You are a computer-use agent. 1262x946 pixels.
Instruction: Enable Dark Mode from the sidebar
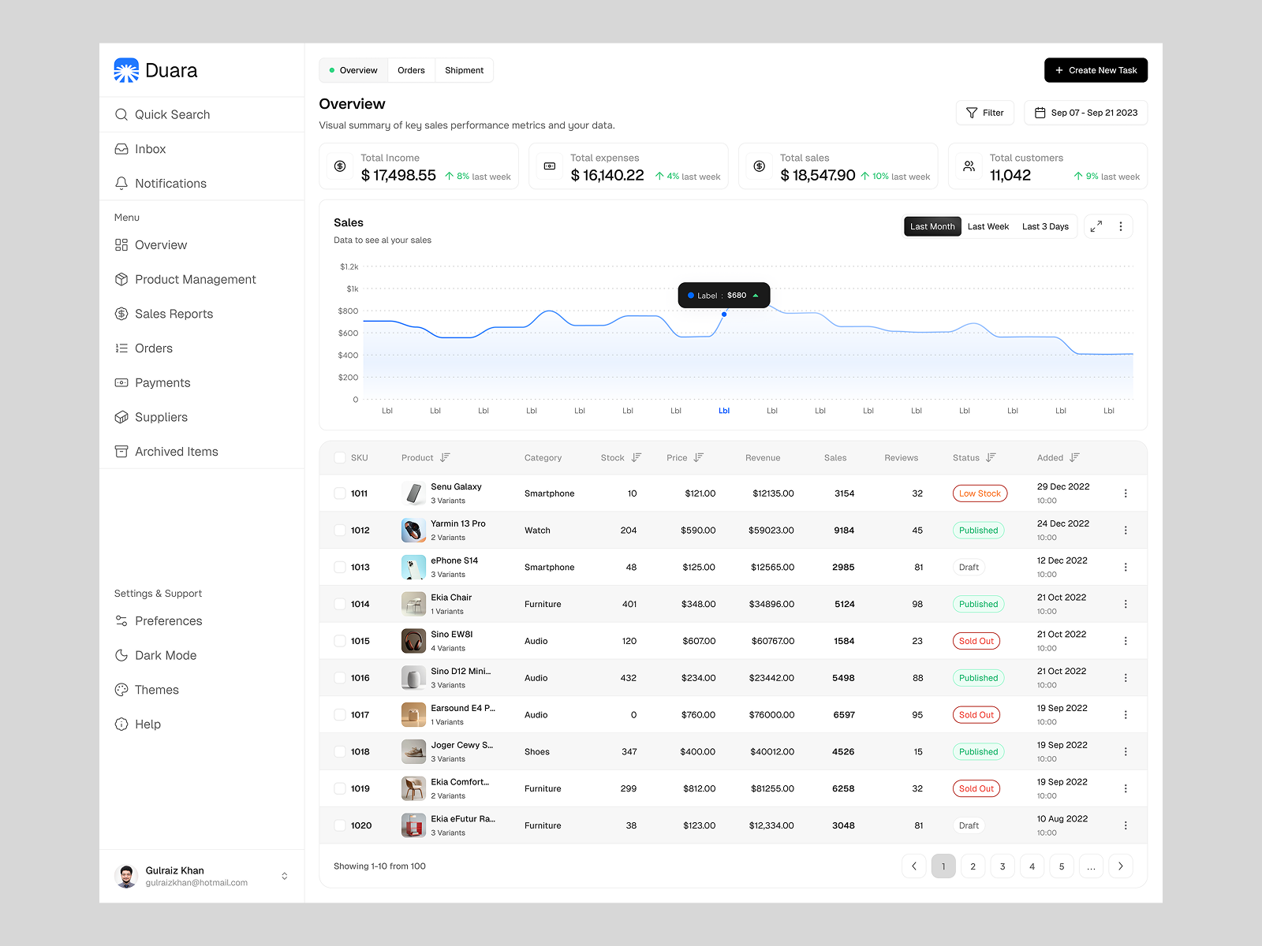click(x=166, y=655)
